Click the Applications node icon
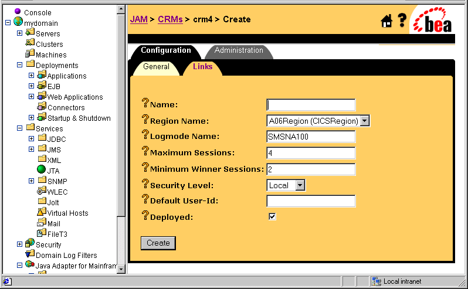Viewport: 468px width, 289px height. point(42,74)
